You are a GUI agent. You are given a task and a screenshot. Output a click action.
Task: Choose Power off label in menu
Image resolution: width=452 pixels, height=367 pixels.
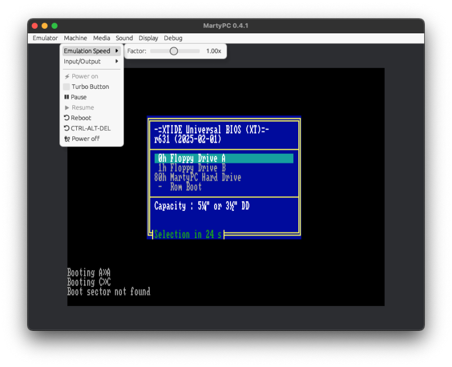[x=86, y=139]
